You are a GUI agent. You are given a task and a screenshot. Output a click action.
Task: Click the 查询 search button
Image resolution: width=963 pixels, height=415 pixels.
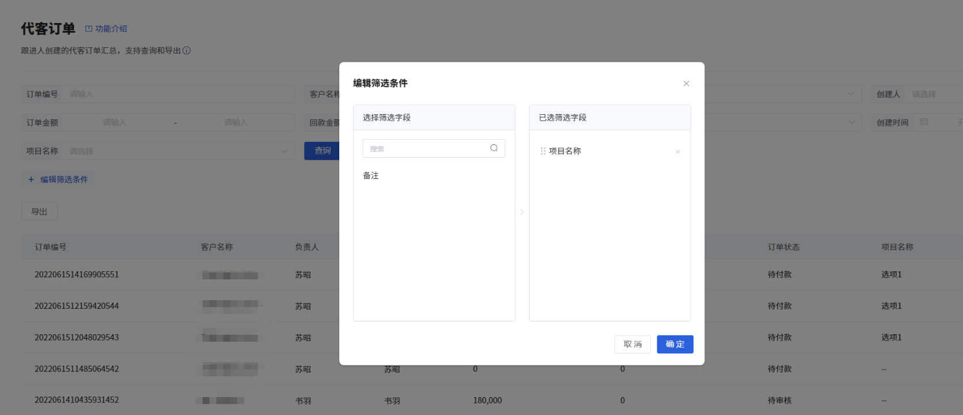click(x=322, y=151)
